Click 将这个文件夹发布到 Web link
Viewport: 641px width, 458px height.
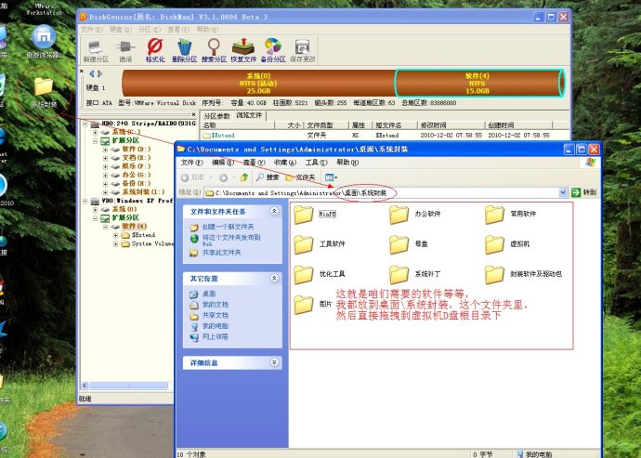tap(231, 240)
